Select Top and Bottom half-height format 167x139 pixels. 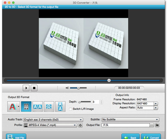pyautogui.click(x=49, y=107)
